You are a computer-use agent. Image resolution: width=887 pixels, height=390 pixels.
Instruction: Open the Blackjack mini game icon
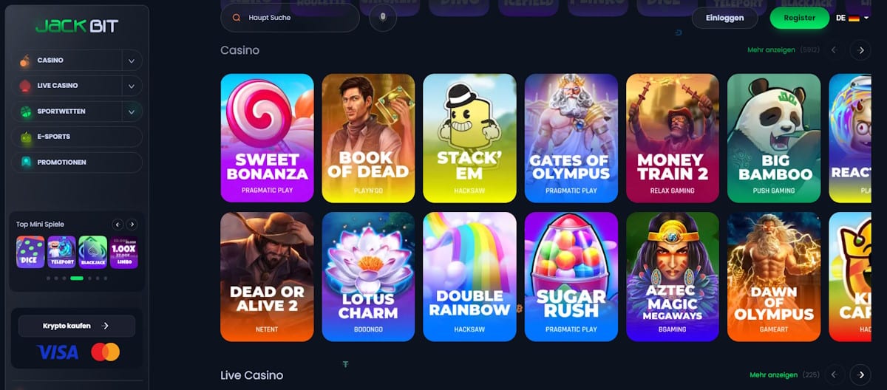coord(92,252)
